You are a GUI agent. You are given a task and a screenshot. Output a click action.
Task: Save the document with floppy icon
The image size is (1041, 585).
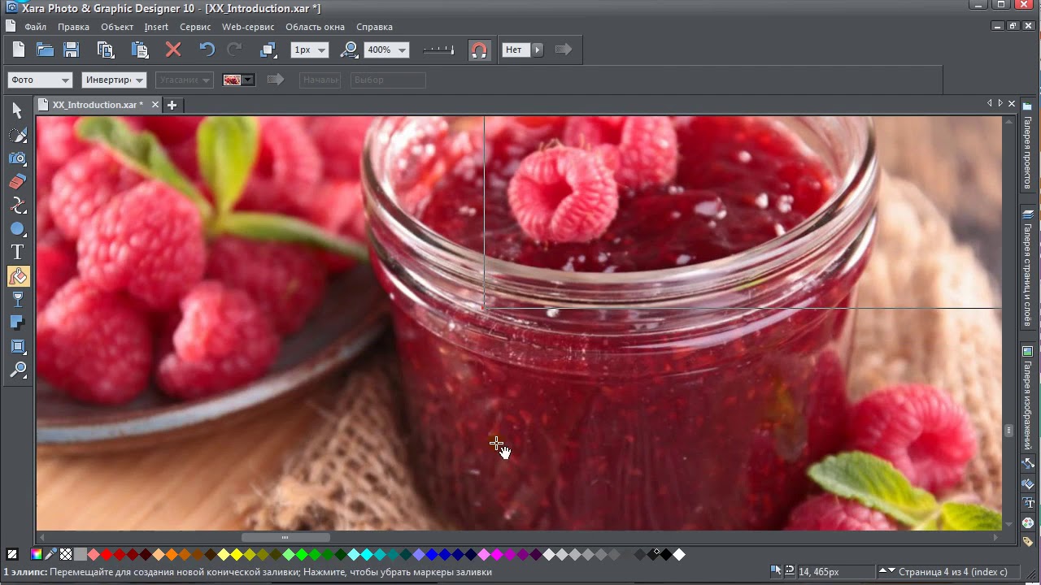pyautogui.click(x=72, y=50)
